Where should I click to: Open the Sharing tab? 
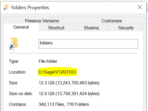pos(91,28)
